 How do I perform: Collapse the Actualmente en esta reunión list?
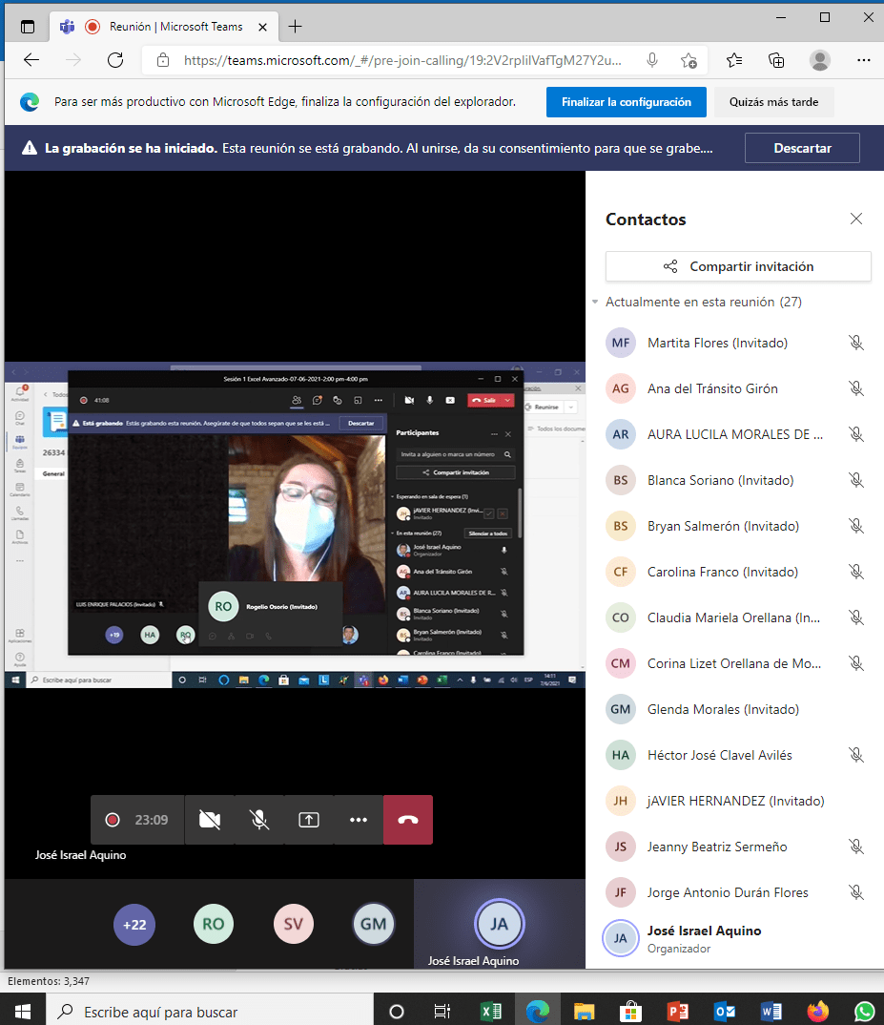(595, 302)
